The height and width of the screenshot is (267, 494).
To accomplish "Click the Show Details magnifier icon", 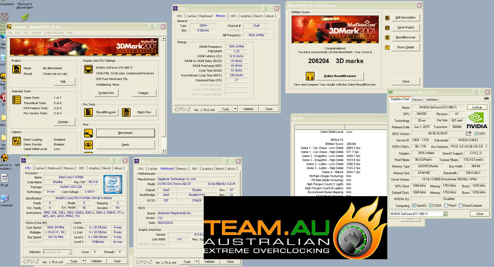I will pyautogui.click(x=387, y=47).
